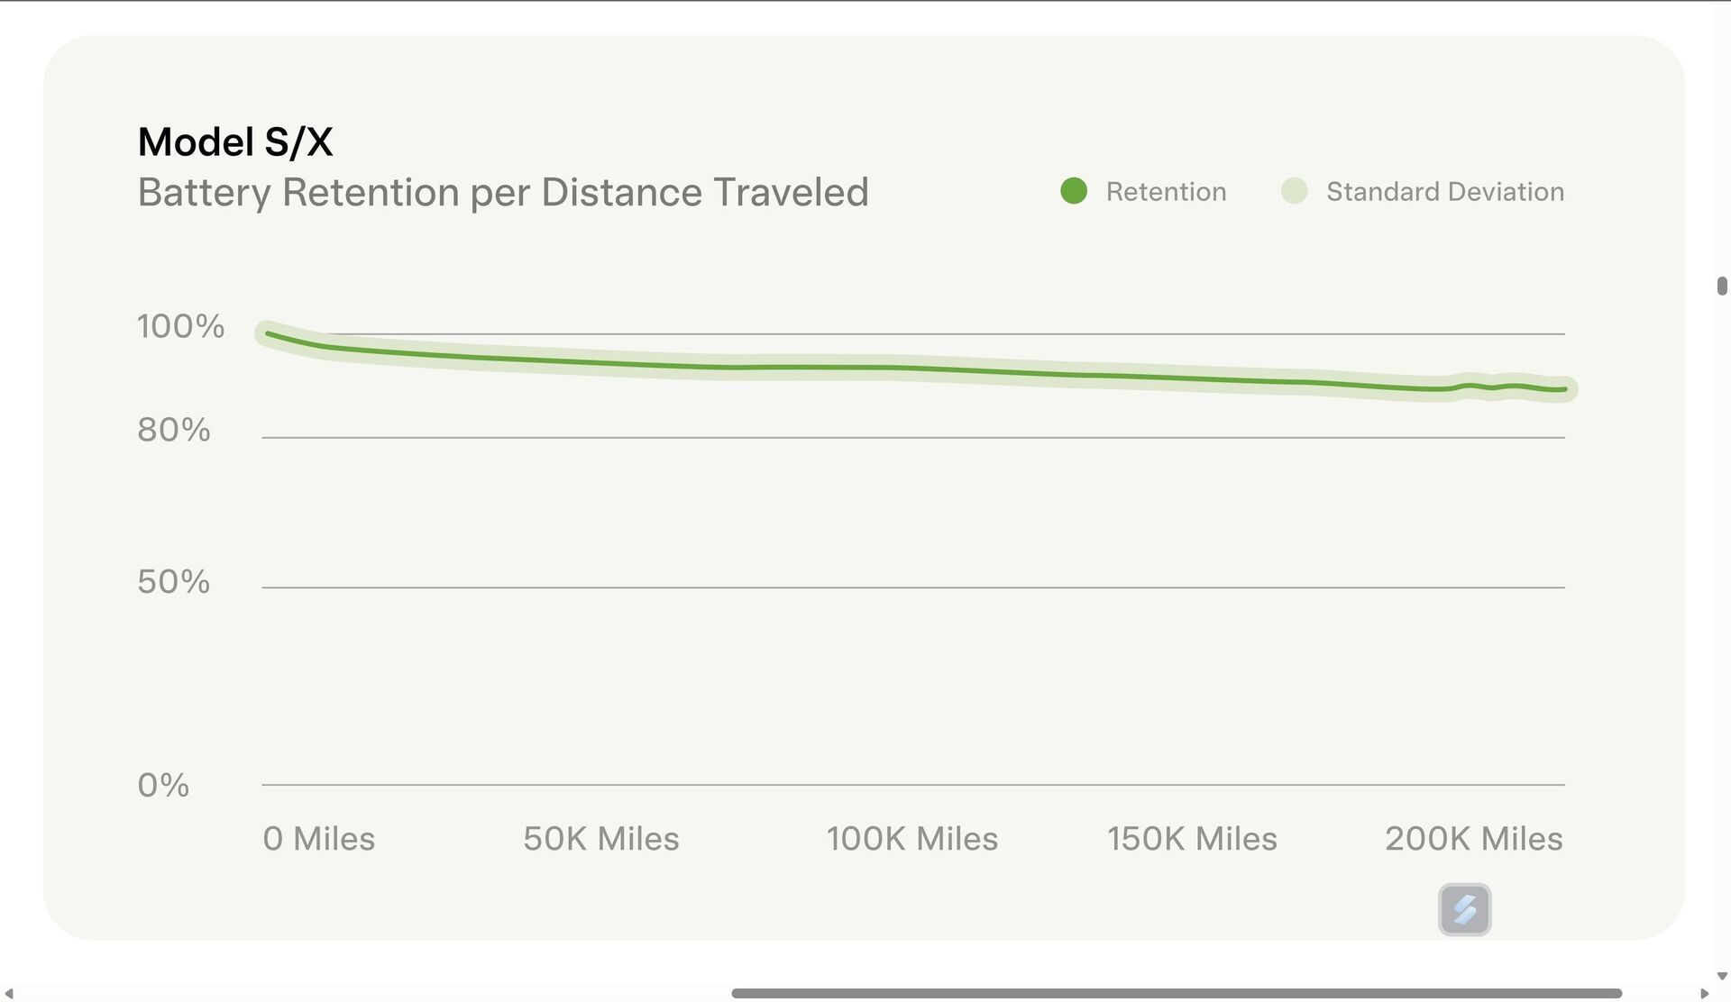Image resolution: width=1731 pixels, height=1002 pixels.
Task: Toggle the Standard Deviation legend label
Action: (1444, 192)
